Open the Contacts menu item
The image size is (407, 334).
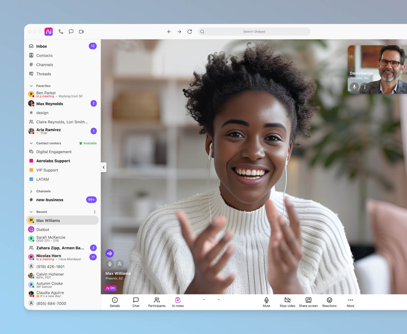(x=44, y=55)
